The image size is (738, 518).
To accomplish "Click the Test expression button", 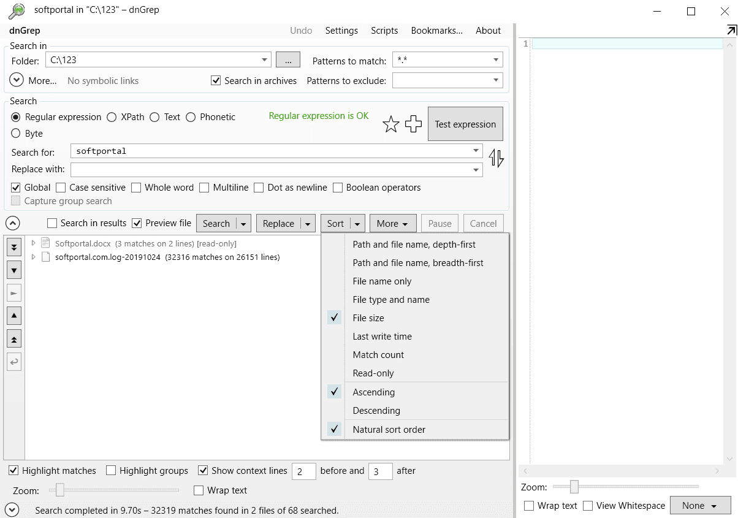I will 465,124.
